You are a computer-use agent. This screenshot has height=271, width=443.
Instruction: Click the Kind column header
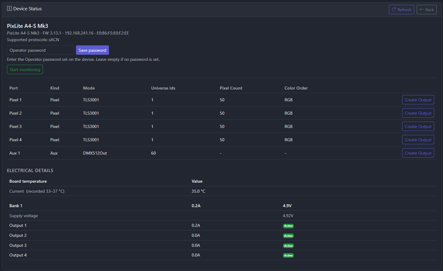pyautogui.click(x=55, y=88)
